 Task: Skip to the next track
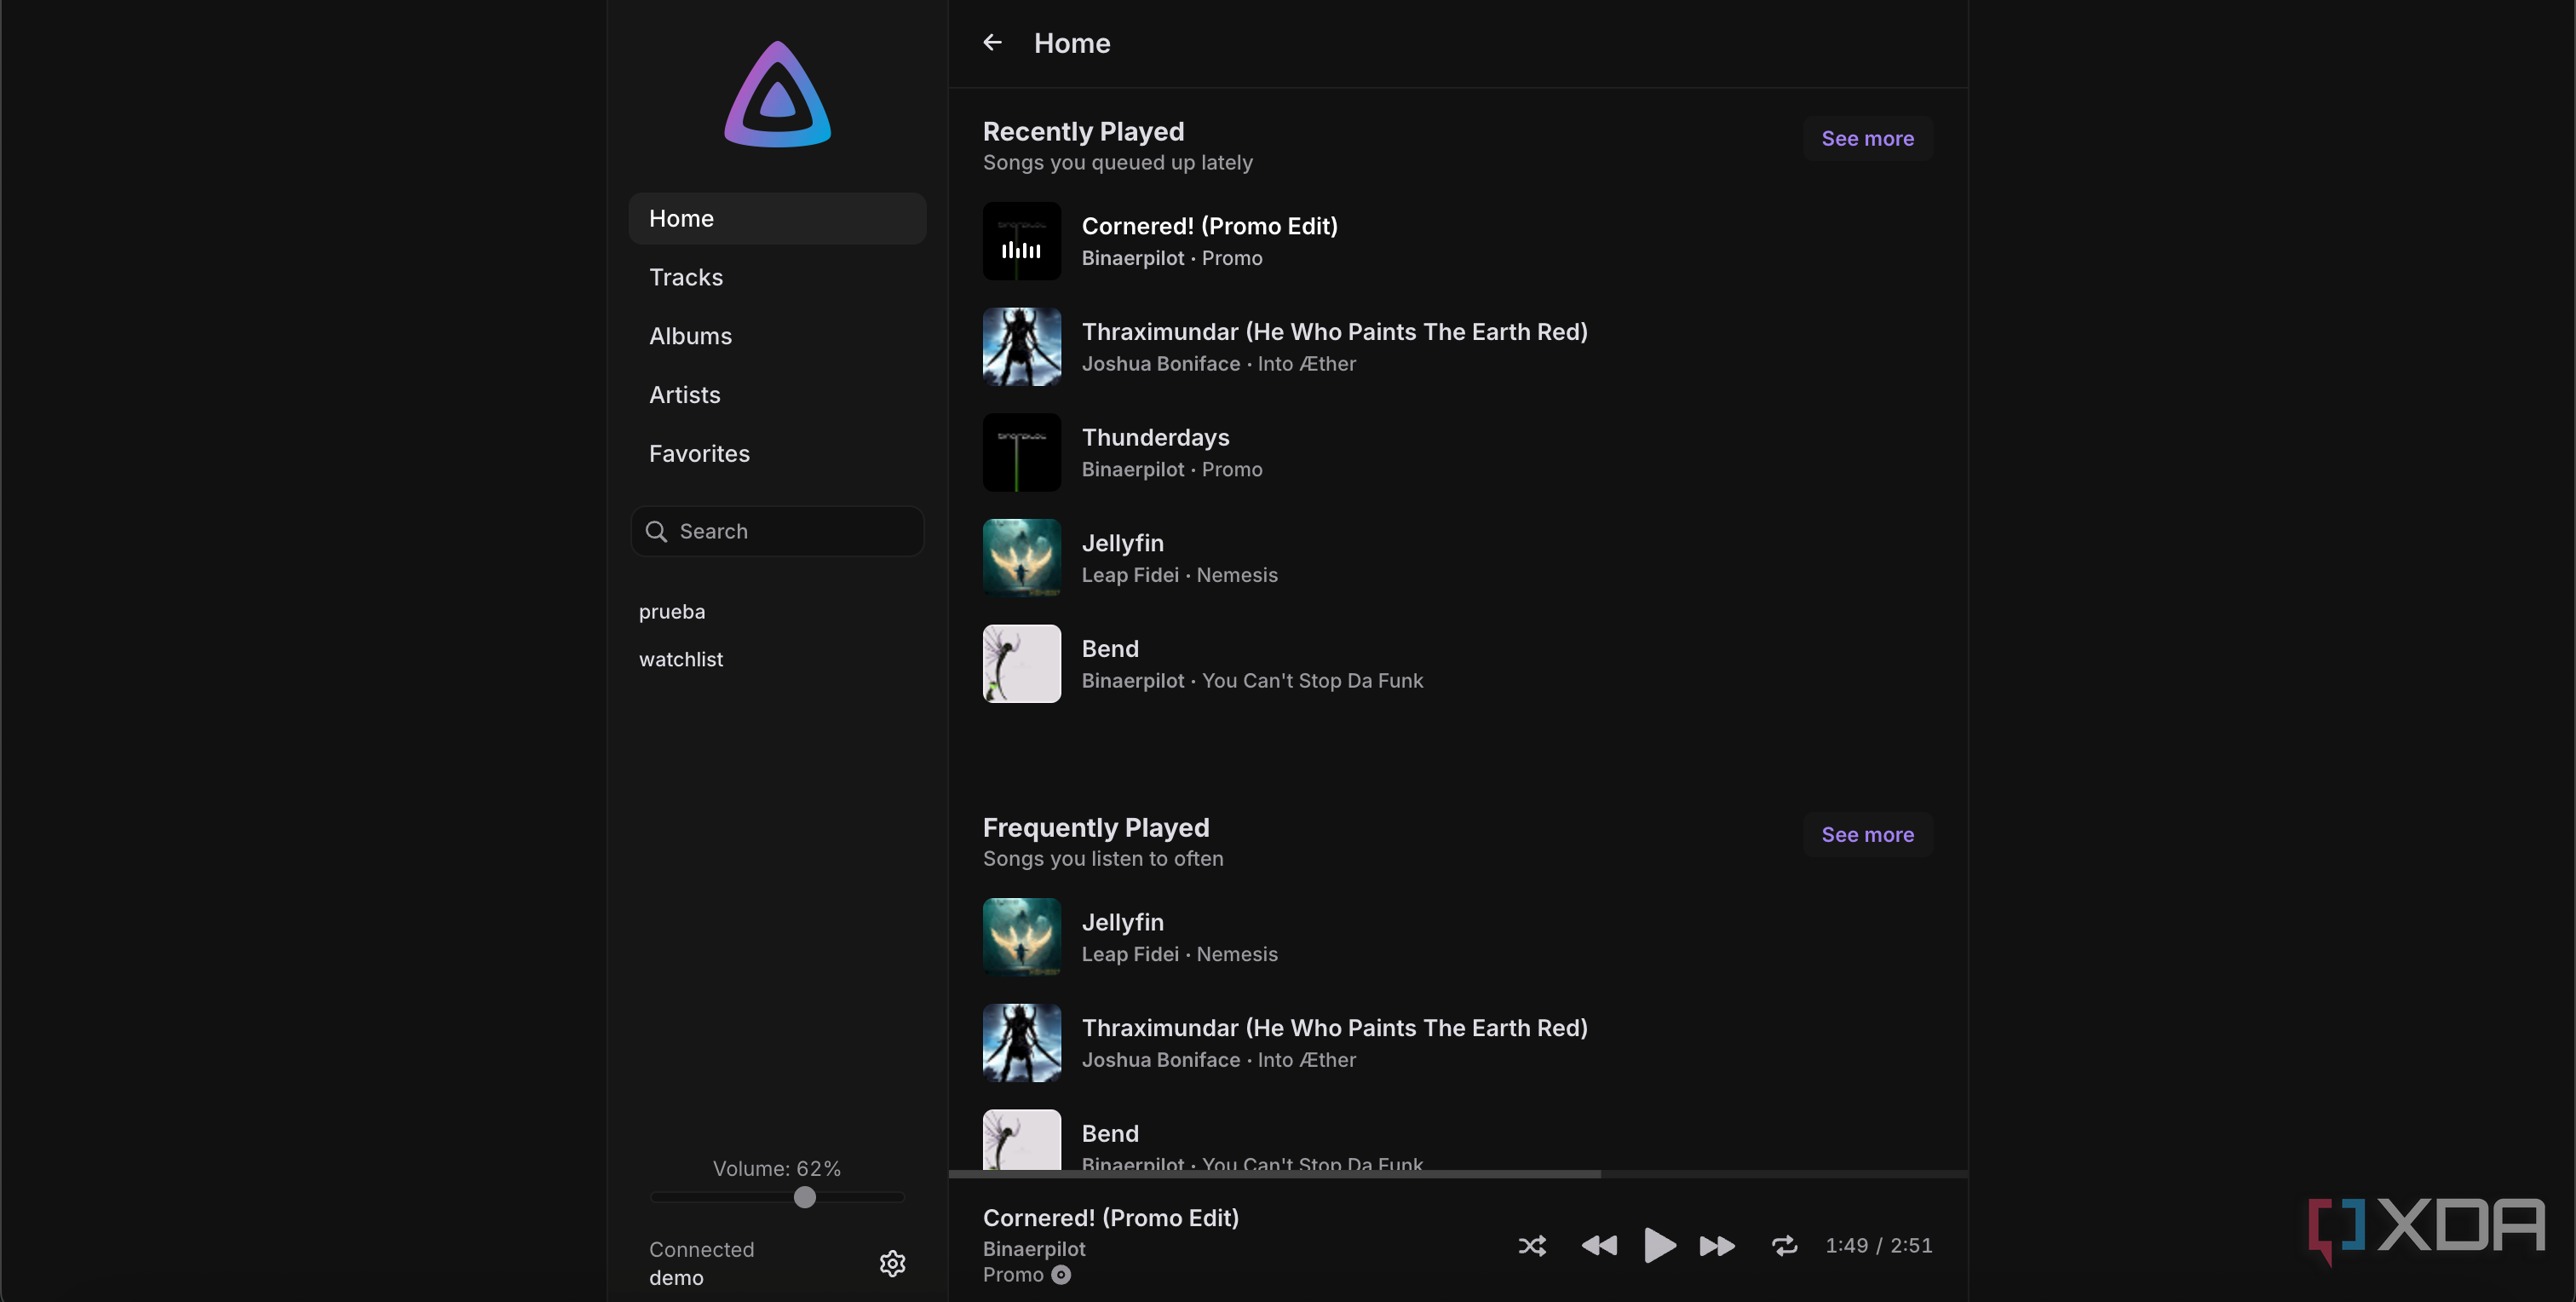1717,1245
